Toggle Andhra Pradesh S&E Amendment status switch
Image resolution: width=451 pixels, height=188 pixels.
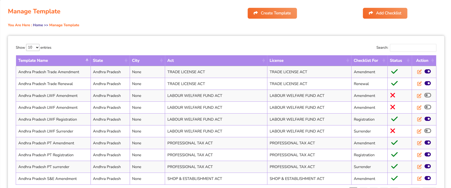click(428, 178)
